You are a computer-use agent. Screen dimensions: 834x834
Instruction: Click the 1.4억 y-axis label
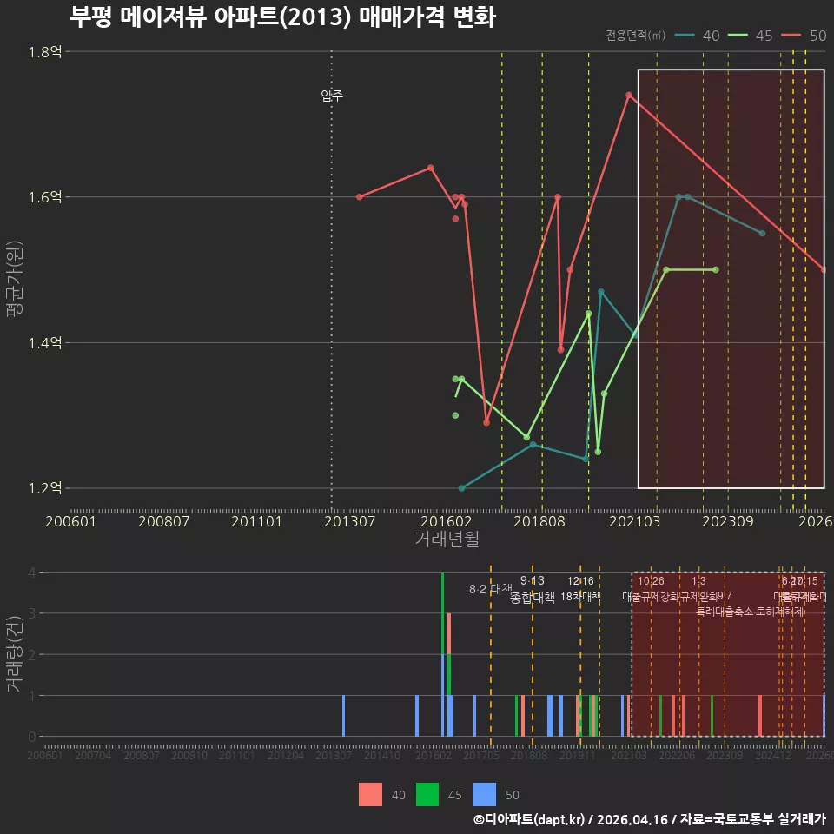click(x=45, y=343)
